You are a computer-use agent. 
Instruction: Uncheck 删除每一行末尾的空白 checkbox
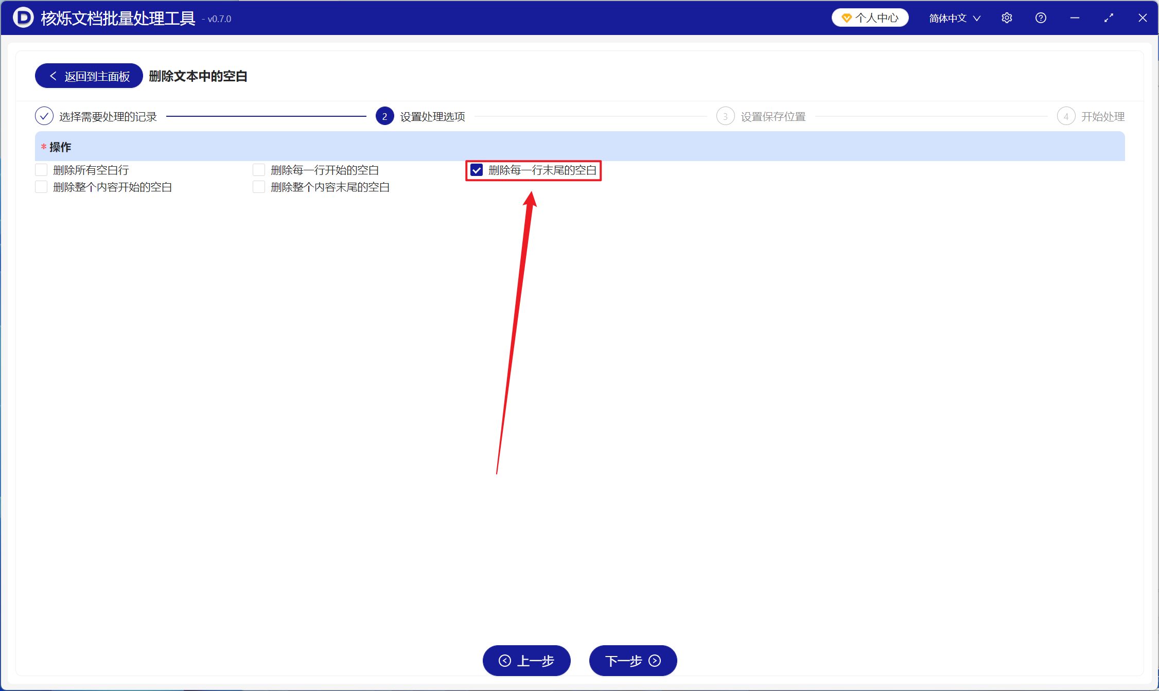(477, 170)
